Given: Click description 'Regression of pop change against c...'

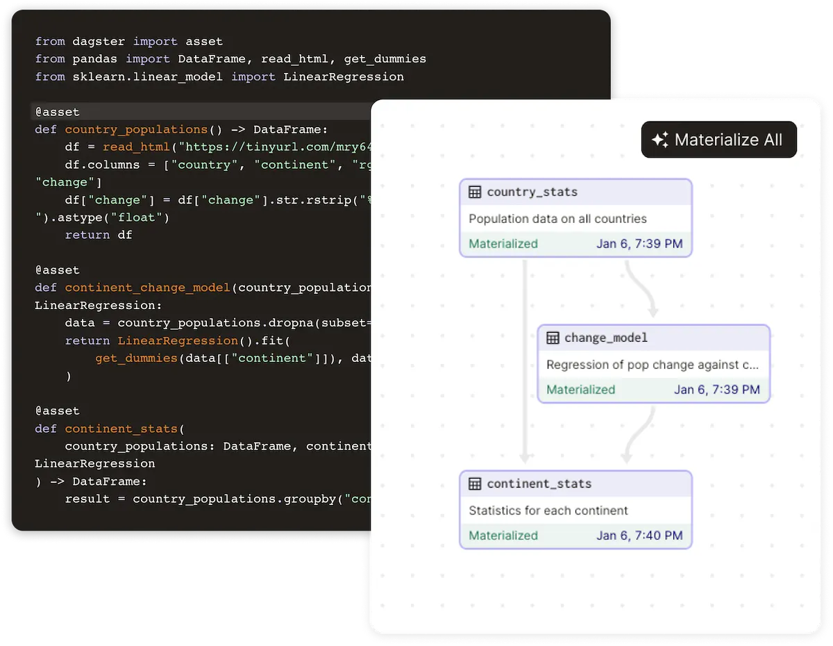Looking at the screenshot, I should click(653, 365).
